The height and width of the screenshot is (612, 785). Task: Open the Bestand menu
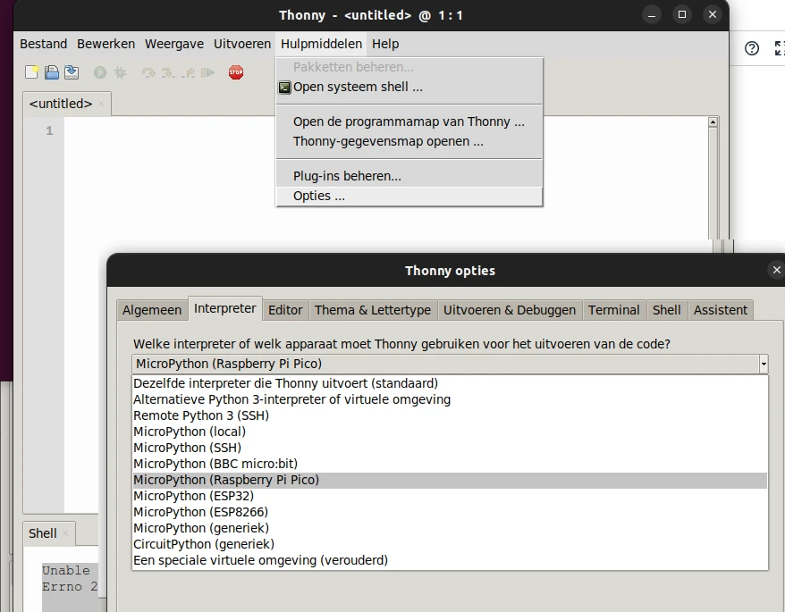click(x=44, y=44)
